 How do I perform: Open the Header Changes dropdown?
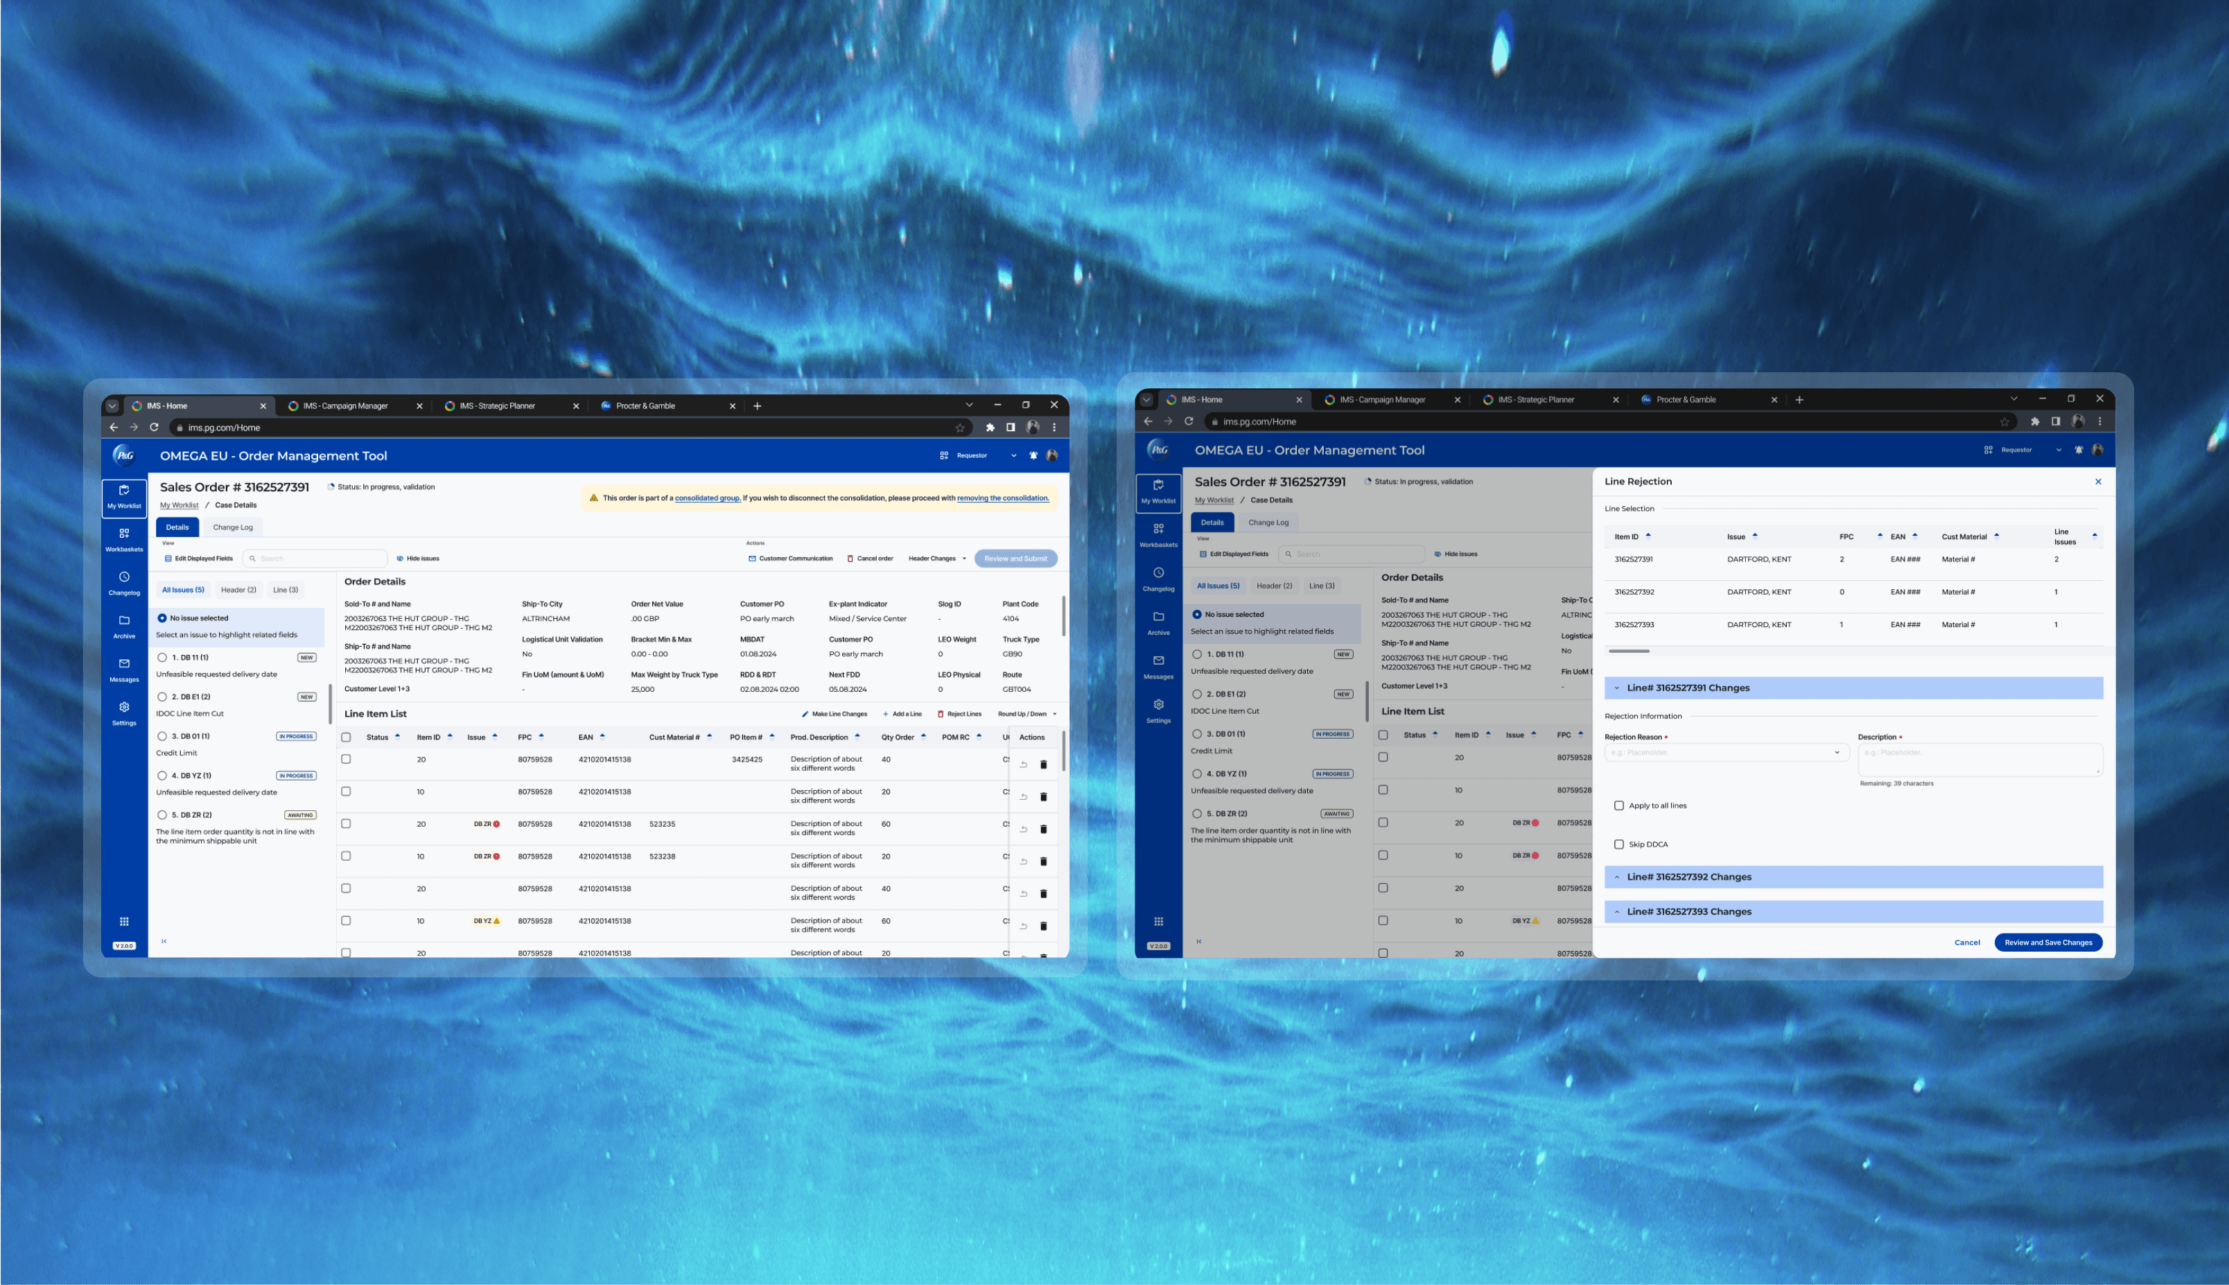click(x=937, y=559)
